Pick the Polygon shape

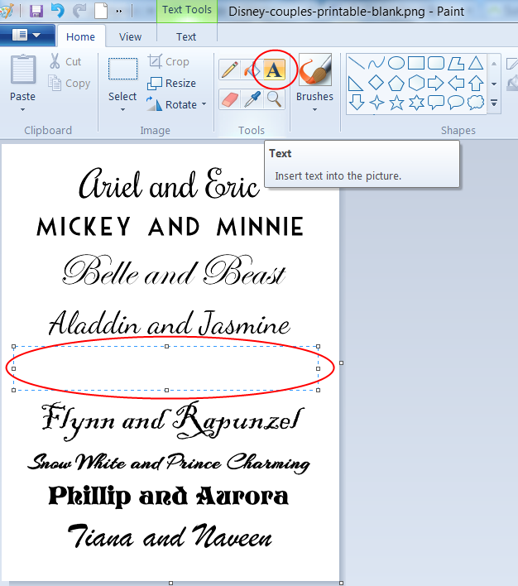pyautogui.click(x=456, y=63)
